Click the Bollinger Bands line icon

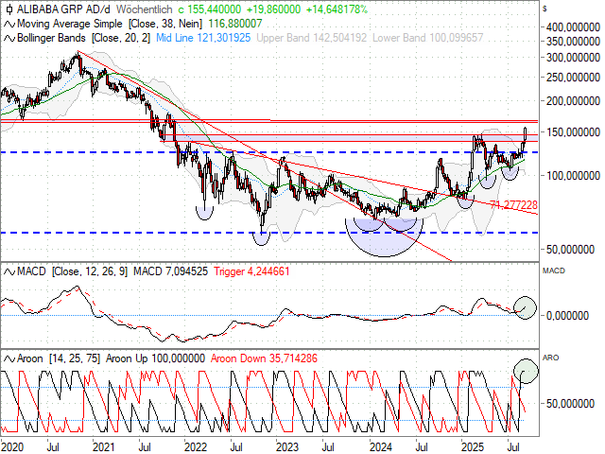[x=9, y=39]
